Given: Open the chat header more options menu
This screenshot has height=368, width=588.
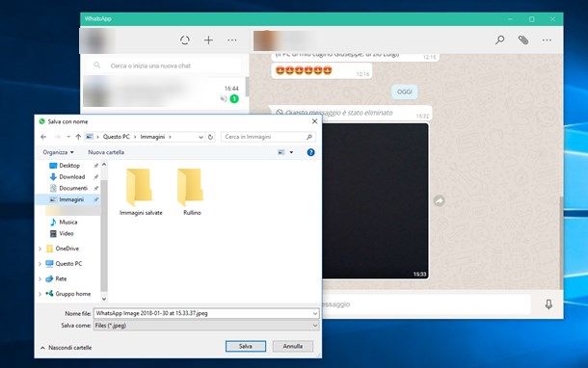Looking at the screenshot, I should 547,40.
